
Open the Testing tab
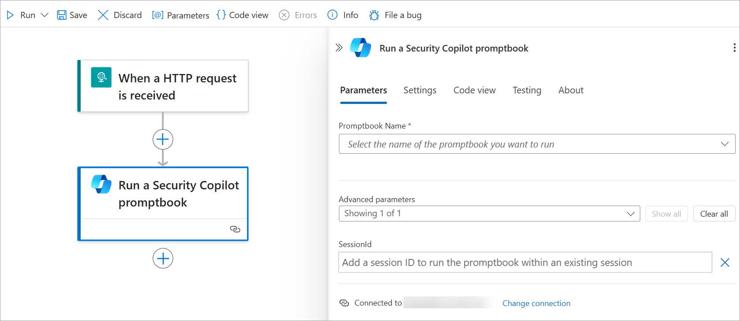pyautogui.click(x=527, y=90)
